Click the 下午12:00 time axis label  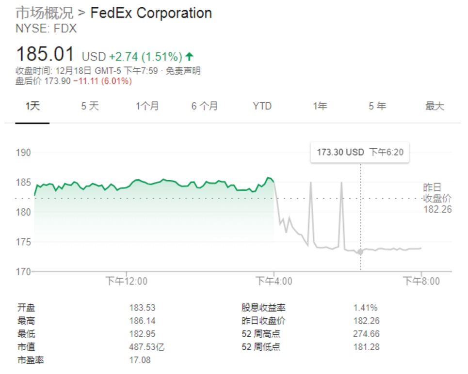click(127, 281)
